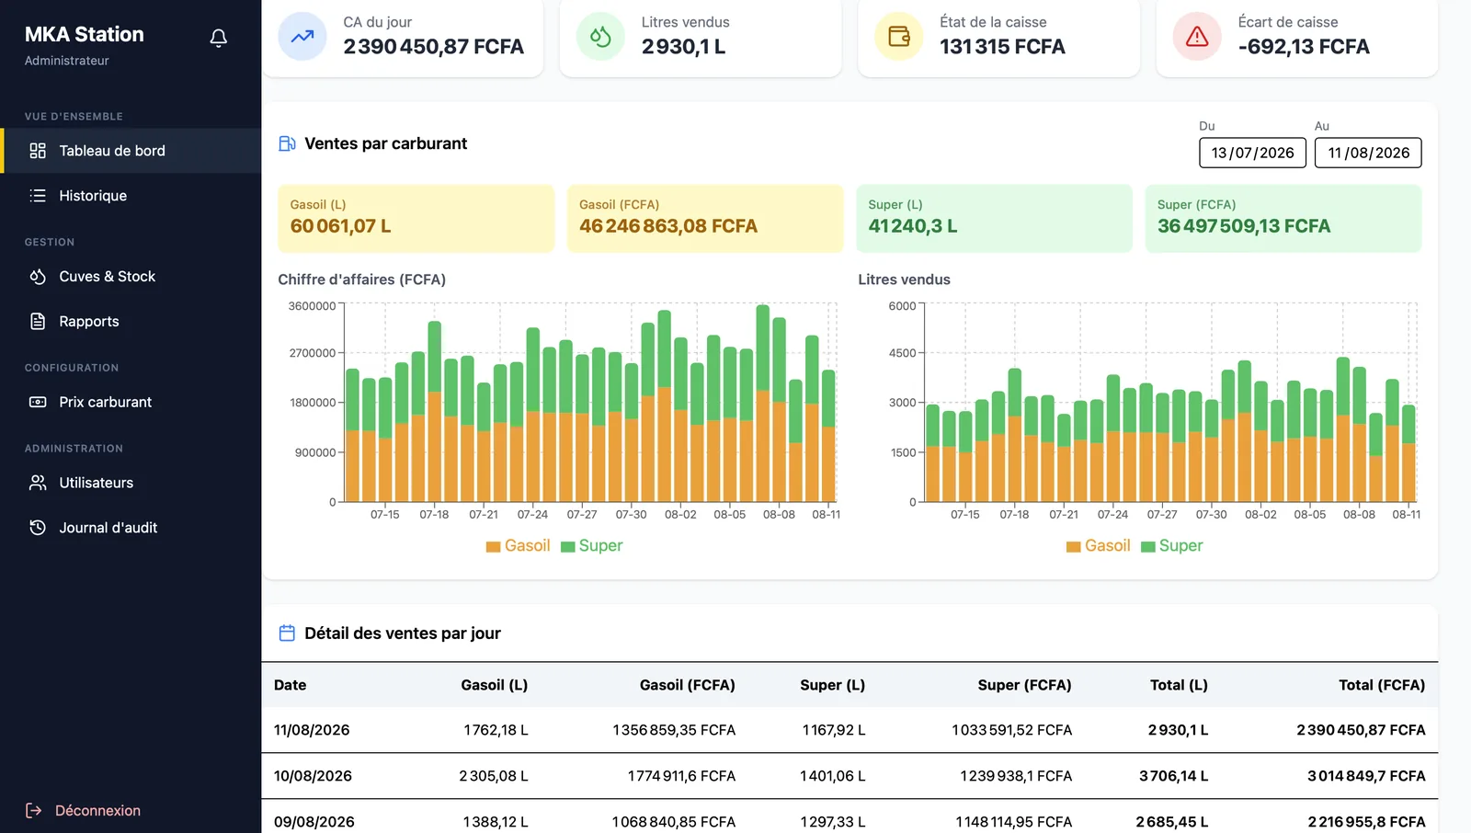Open the Prix carburant configuration
The image size is (1471, 833).
tap(131, 402)
